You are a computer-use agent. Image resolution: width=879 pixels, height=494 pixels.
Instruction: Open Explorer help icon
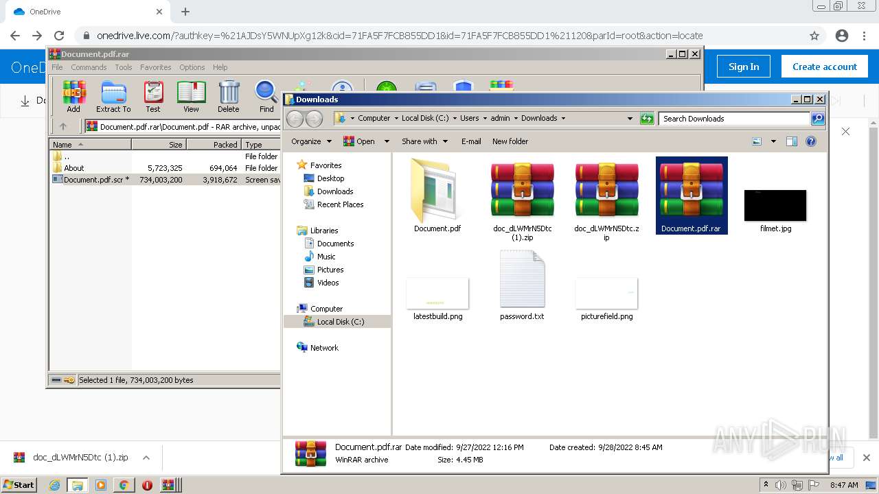click(x=811, y=141)
